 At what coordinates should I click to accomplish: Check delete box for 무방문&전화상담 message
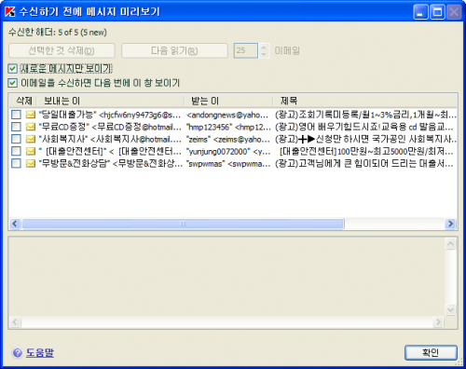point(16,163)
